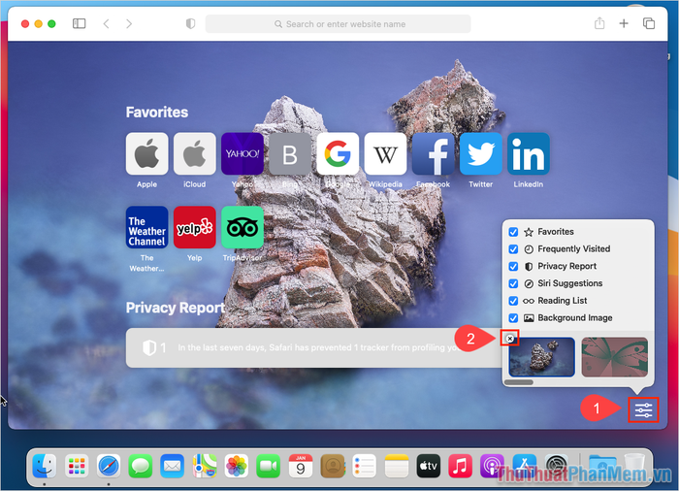Click the Favorites heading
Image resolution: width=679 pixels, height=491 pixels.
tap(157, 113)
